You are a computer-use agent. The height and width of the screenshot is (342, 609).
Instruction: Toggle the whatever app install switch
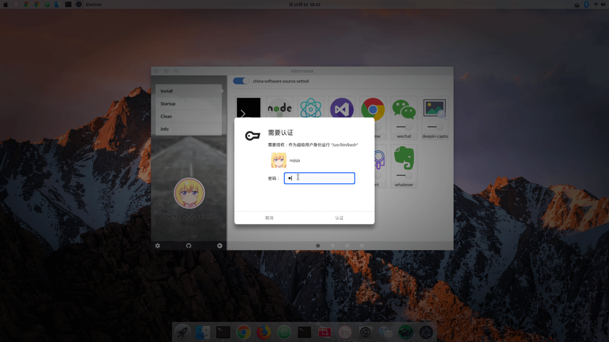tap(404, 175)
